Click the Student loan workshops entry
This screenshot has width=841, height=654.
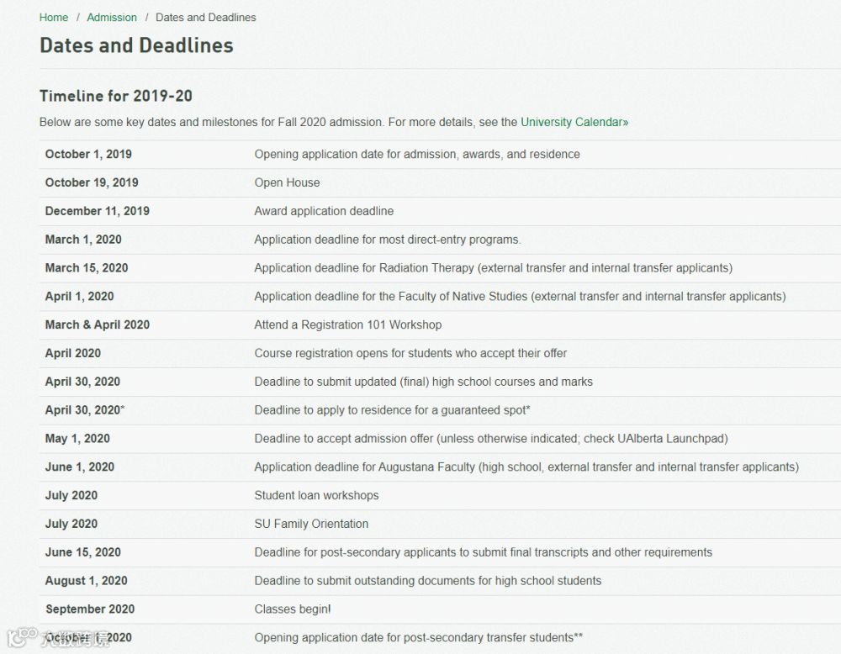pyautogui.click(x=316, y=495)
